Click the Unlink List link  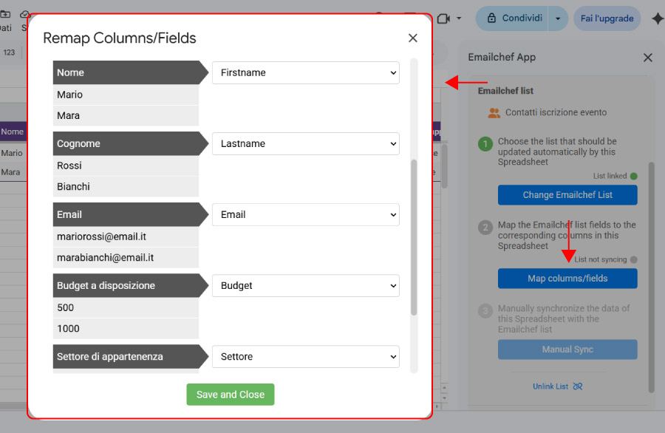[550, 386]
